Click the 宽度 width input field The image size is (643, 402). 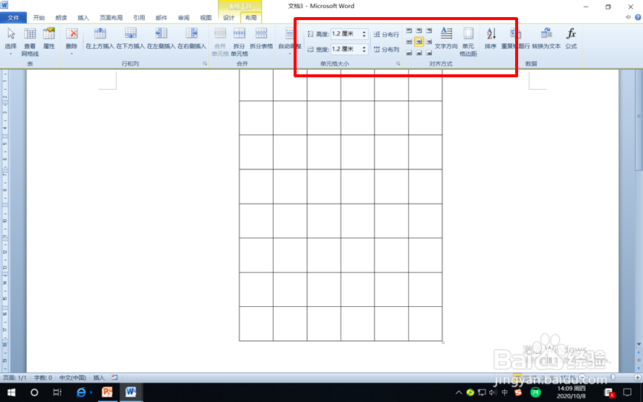click(346, 49)
